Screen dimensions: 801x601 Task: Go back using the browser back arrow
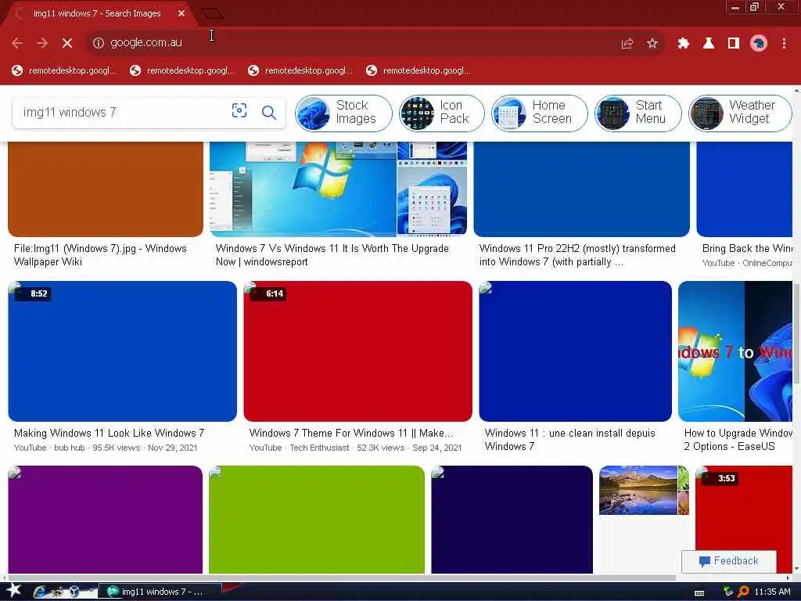pyautogui.click(x=17, y=44)
